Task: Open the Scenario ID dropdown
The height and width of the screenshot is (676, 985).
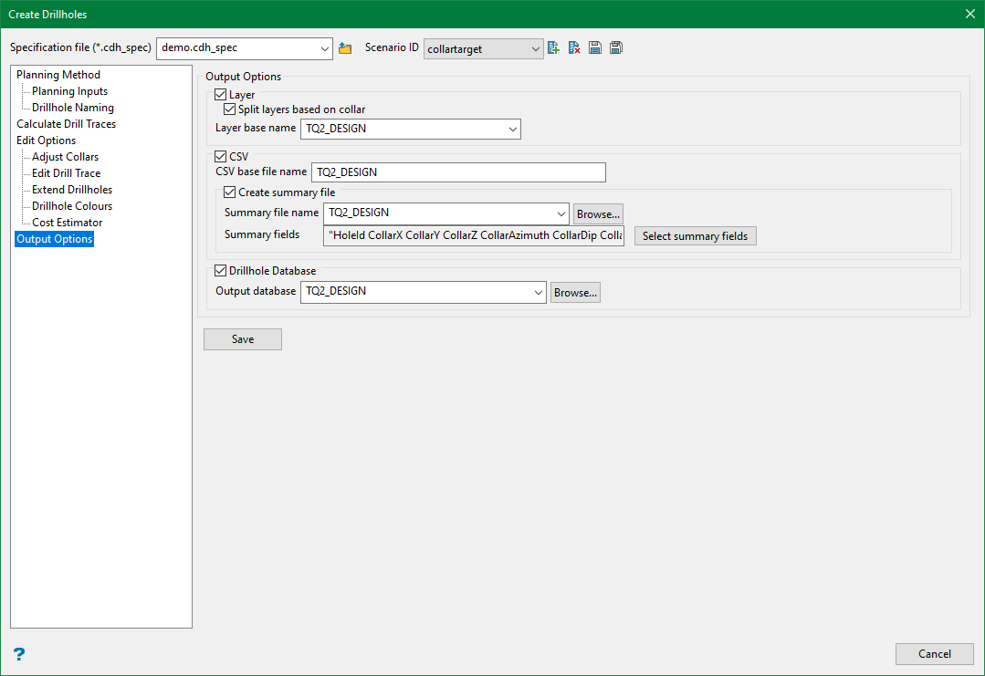Action: pyautogui.click(x=535, y=49)
